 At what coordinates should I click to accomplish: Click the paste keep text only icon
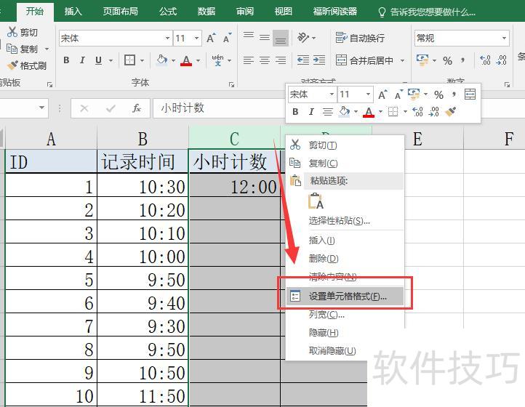point(316,201)
